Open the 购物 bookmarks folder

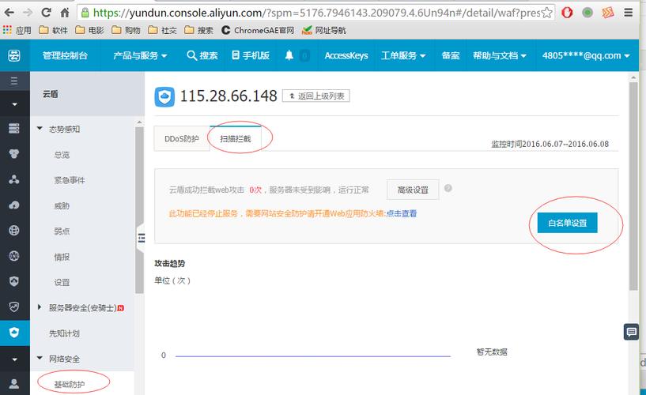(x=126, y=30)
